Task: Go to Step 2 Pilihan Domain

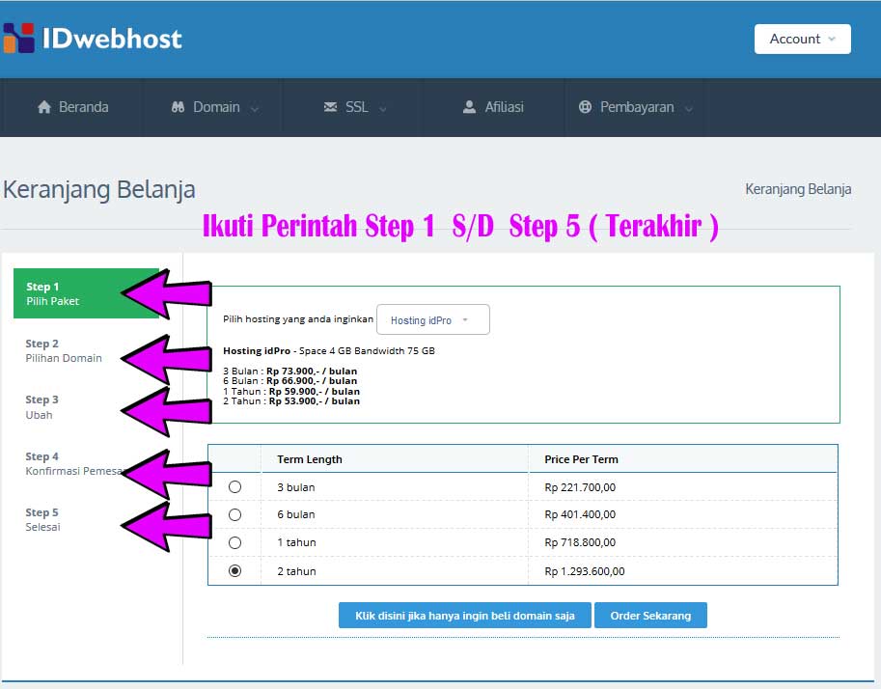Action: [x=64, y=350]
